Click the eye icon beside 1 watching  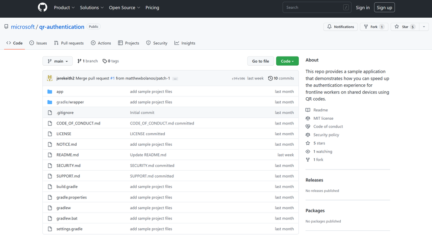tap(308, 151)
